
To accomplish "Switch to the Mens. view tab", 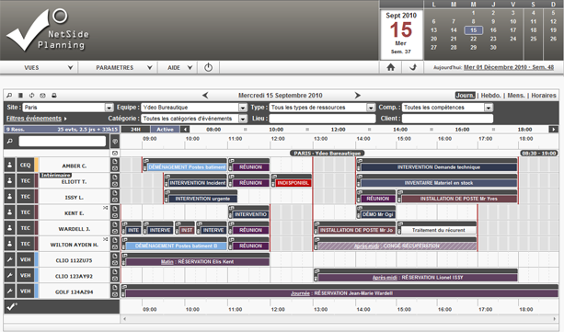I will (516, 96).
